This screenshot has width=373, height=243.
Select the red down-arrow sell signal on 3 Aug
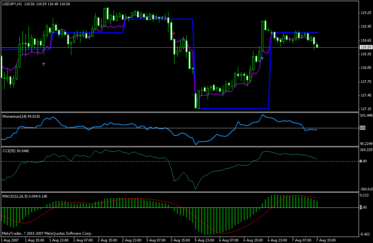[174, 34]
